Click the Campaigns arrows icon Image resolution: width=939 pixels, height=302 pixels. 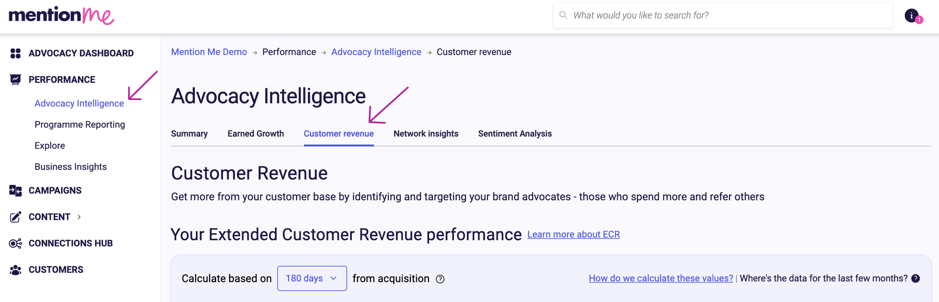pos(15,190)
